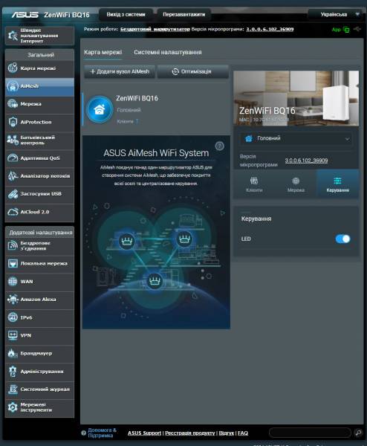Open firmware version link in node panel
The image size is (367, 446).
tap(306, 161)
